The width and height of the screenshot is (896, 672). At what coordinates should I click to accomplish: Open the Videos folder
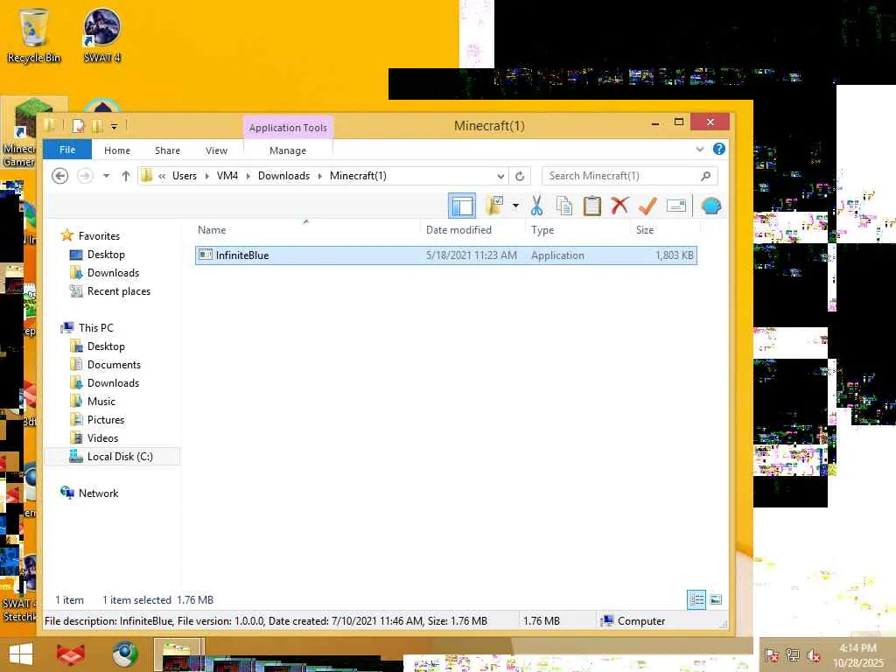[103, 437]
